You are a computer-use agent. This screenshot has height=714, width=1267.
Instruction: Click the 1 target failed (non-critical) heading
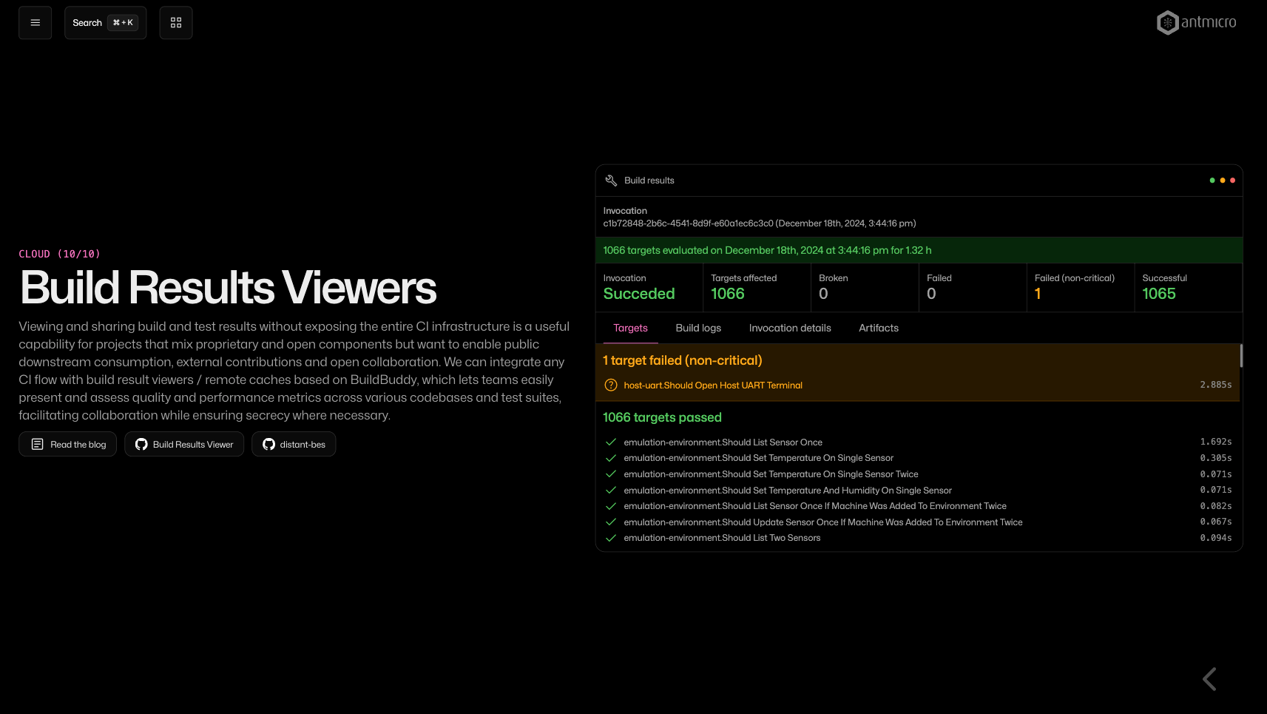click(x=683, y=360)
